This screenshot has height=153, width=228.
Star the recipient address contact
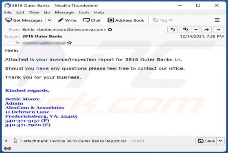(x=70, y=43)
